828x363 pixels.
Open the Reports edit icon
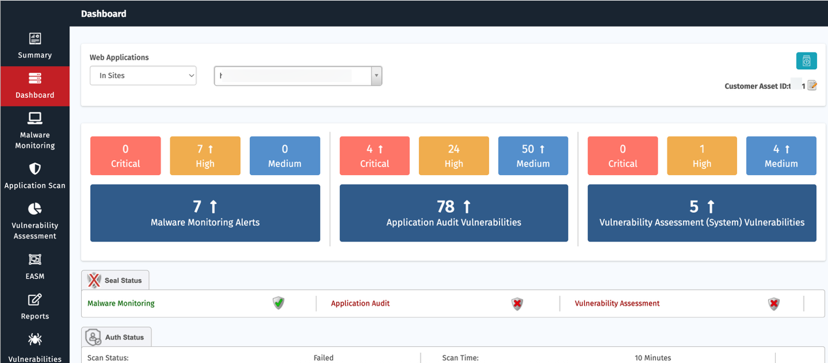tap(35, 299)
